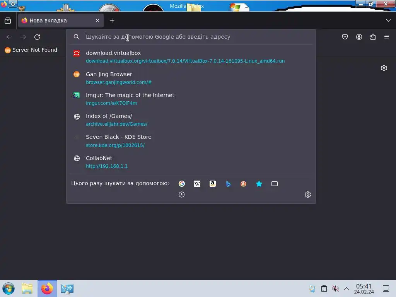Select the download.virtualbox suggestion

click(x=191, y=57)
